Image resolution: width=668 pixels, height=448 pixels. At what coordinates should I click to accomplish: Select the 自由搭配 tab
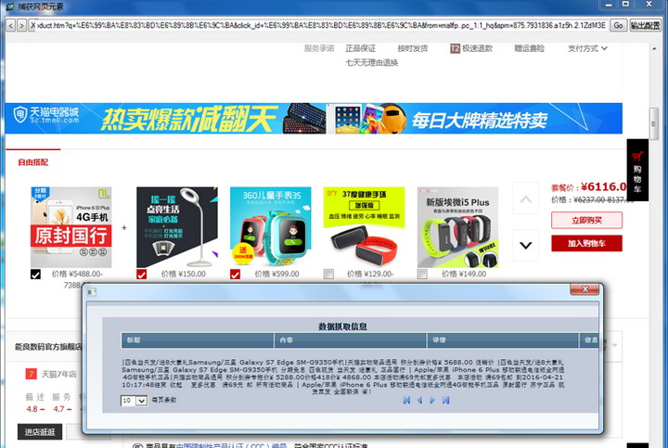pos(32,162)
